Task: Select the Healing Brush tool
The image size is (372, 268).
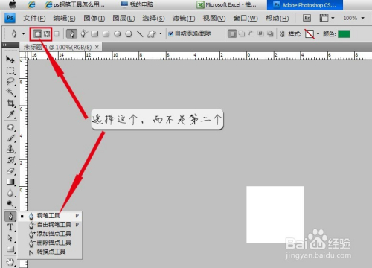Action: coord(10,127)
